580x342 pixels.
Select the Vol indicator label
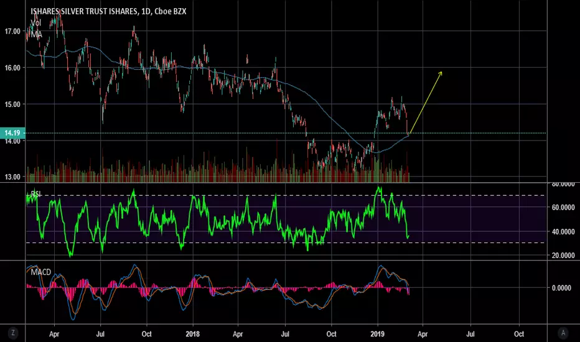[36, 23]
